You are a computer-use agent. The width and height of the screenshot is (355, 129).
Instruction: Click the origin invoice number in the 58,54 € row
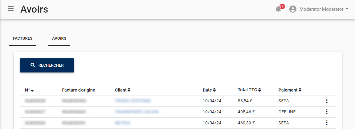(x=74, y=101)
